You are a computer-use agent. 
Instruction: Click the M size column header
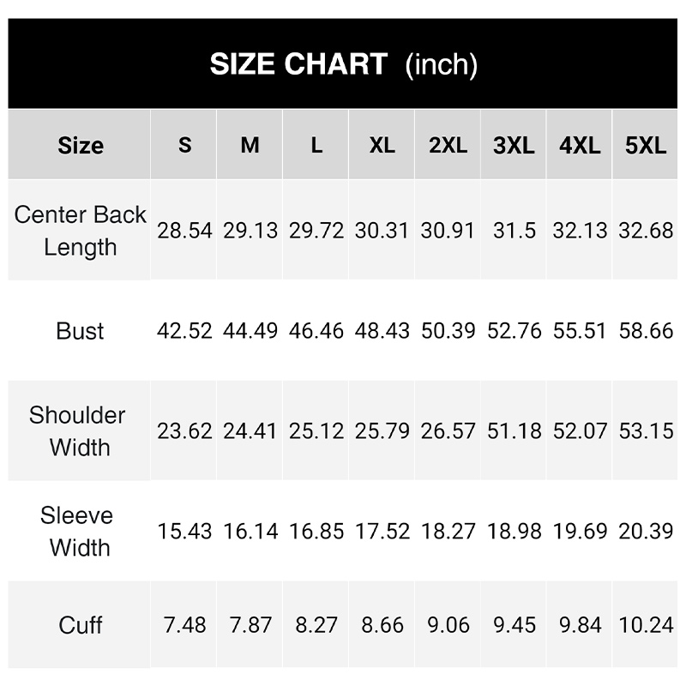tap(250, 145)
